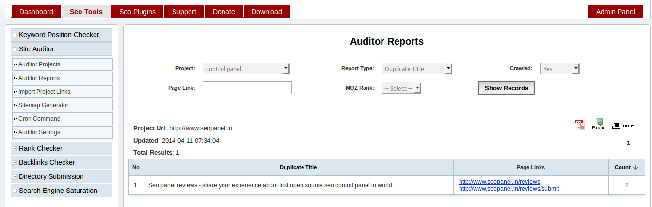
Task: Print the auditor report
Action: [x=623, y=126]
